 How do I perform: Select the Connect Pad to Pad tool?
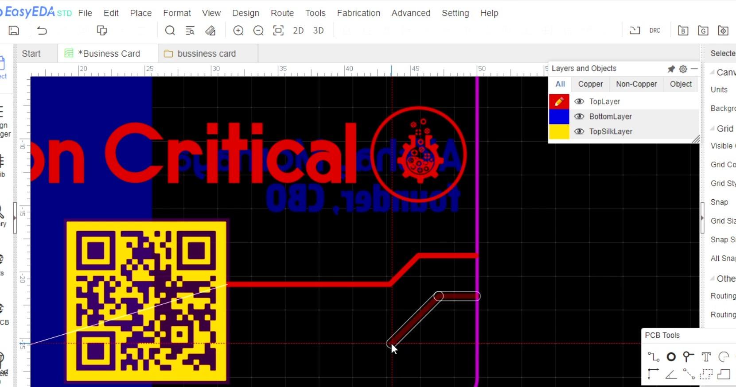[x=689, y=374]
